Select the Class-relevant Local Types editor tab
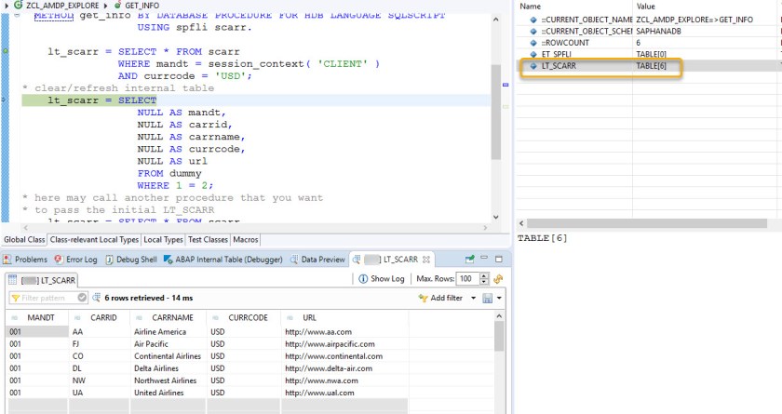Image resolution: width=782 pixels, height=414 pixels. 94,240
